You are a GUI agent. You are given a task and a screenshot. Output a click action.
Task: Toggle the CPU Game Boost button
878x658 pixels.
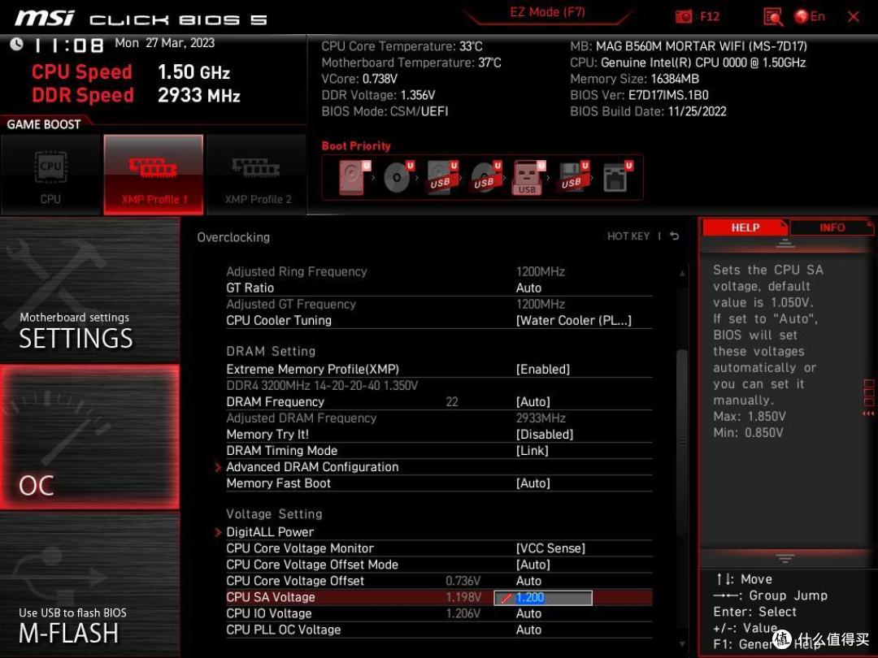click(x=51, y=175)
